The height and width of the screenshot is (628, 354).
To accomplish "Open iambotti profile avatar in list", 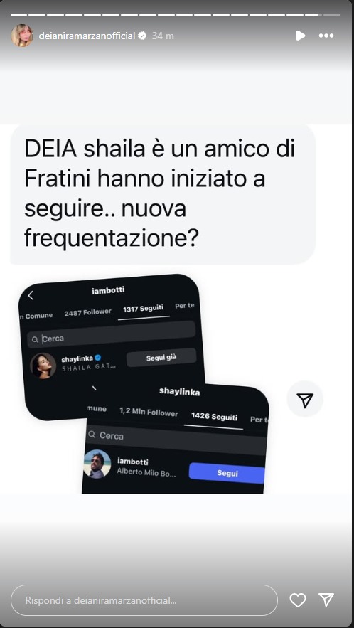I will pyautogui.click(x=97, y=464).
